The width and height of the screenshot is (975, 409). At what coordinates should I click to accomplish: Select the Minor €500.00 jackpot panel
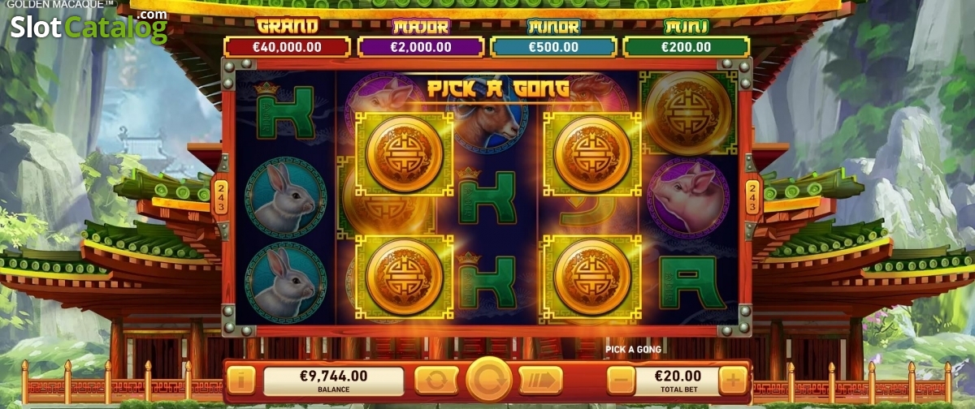pyautogui.click(x=553, y=38)
